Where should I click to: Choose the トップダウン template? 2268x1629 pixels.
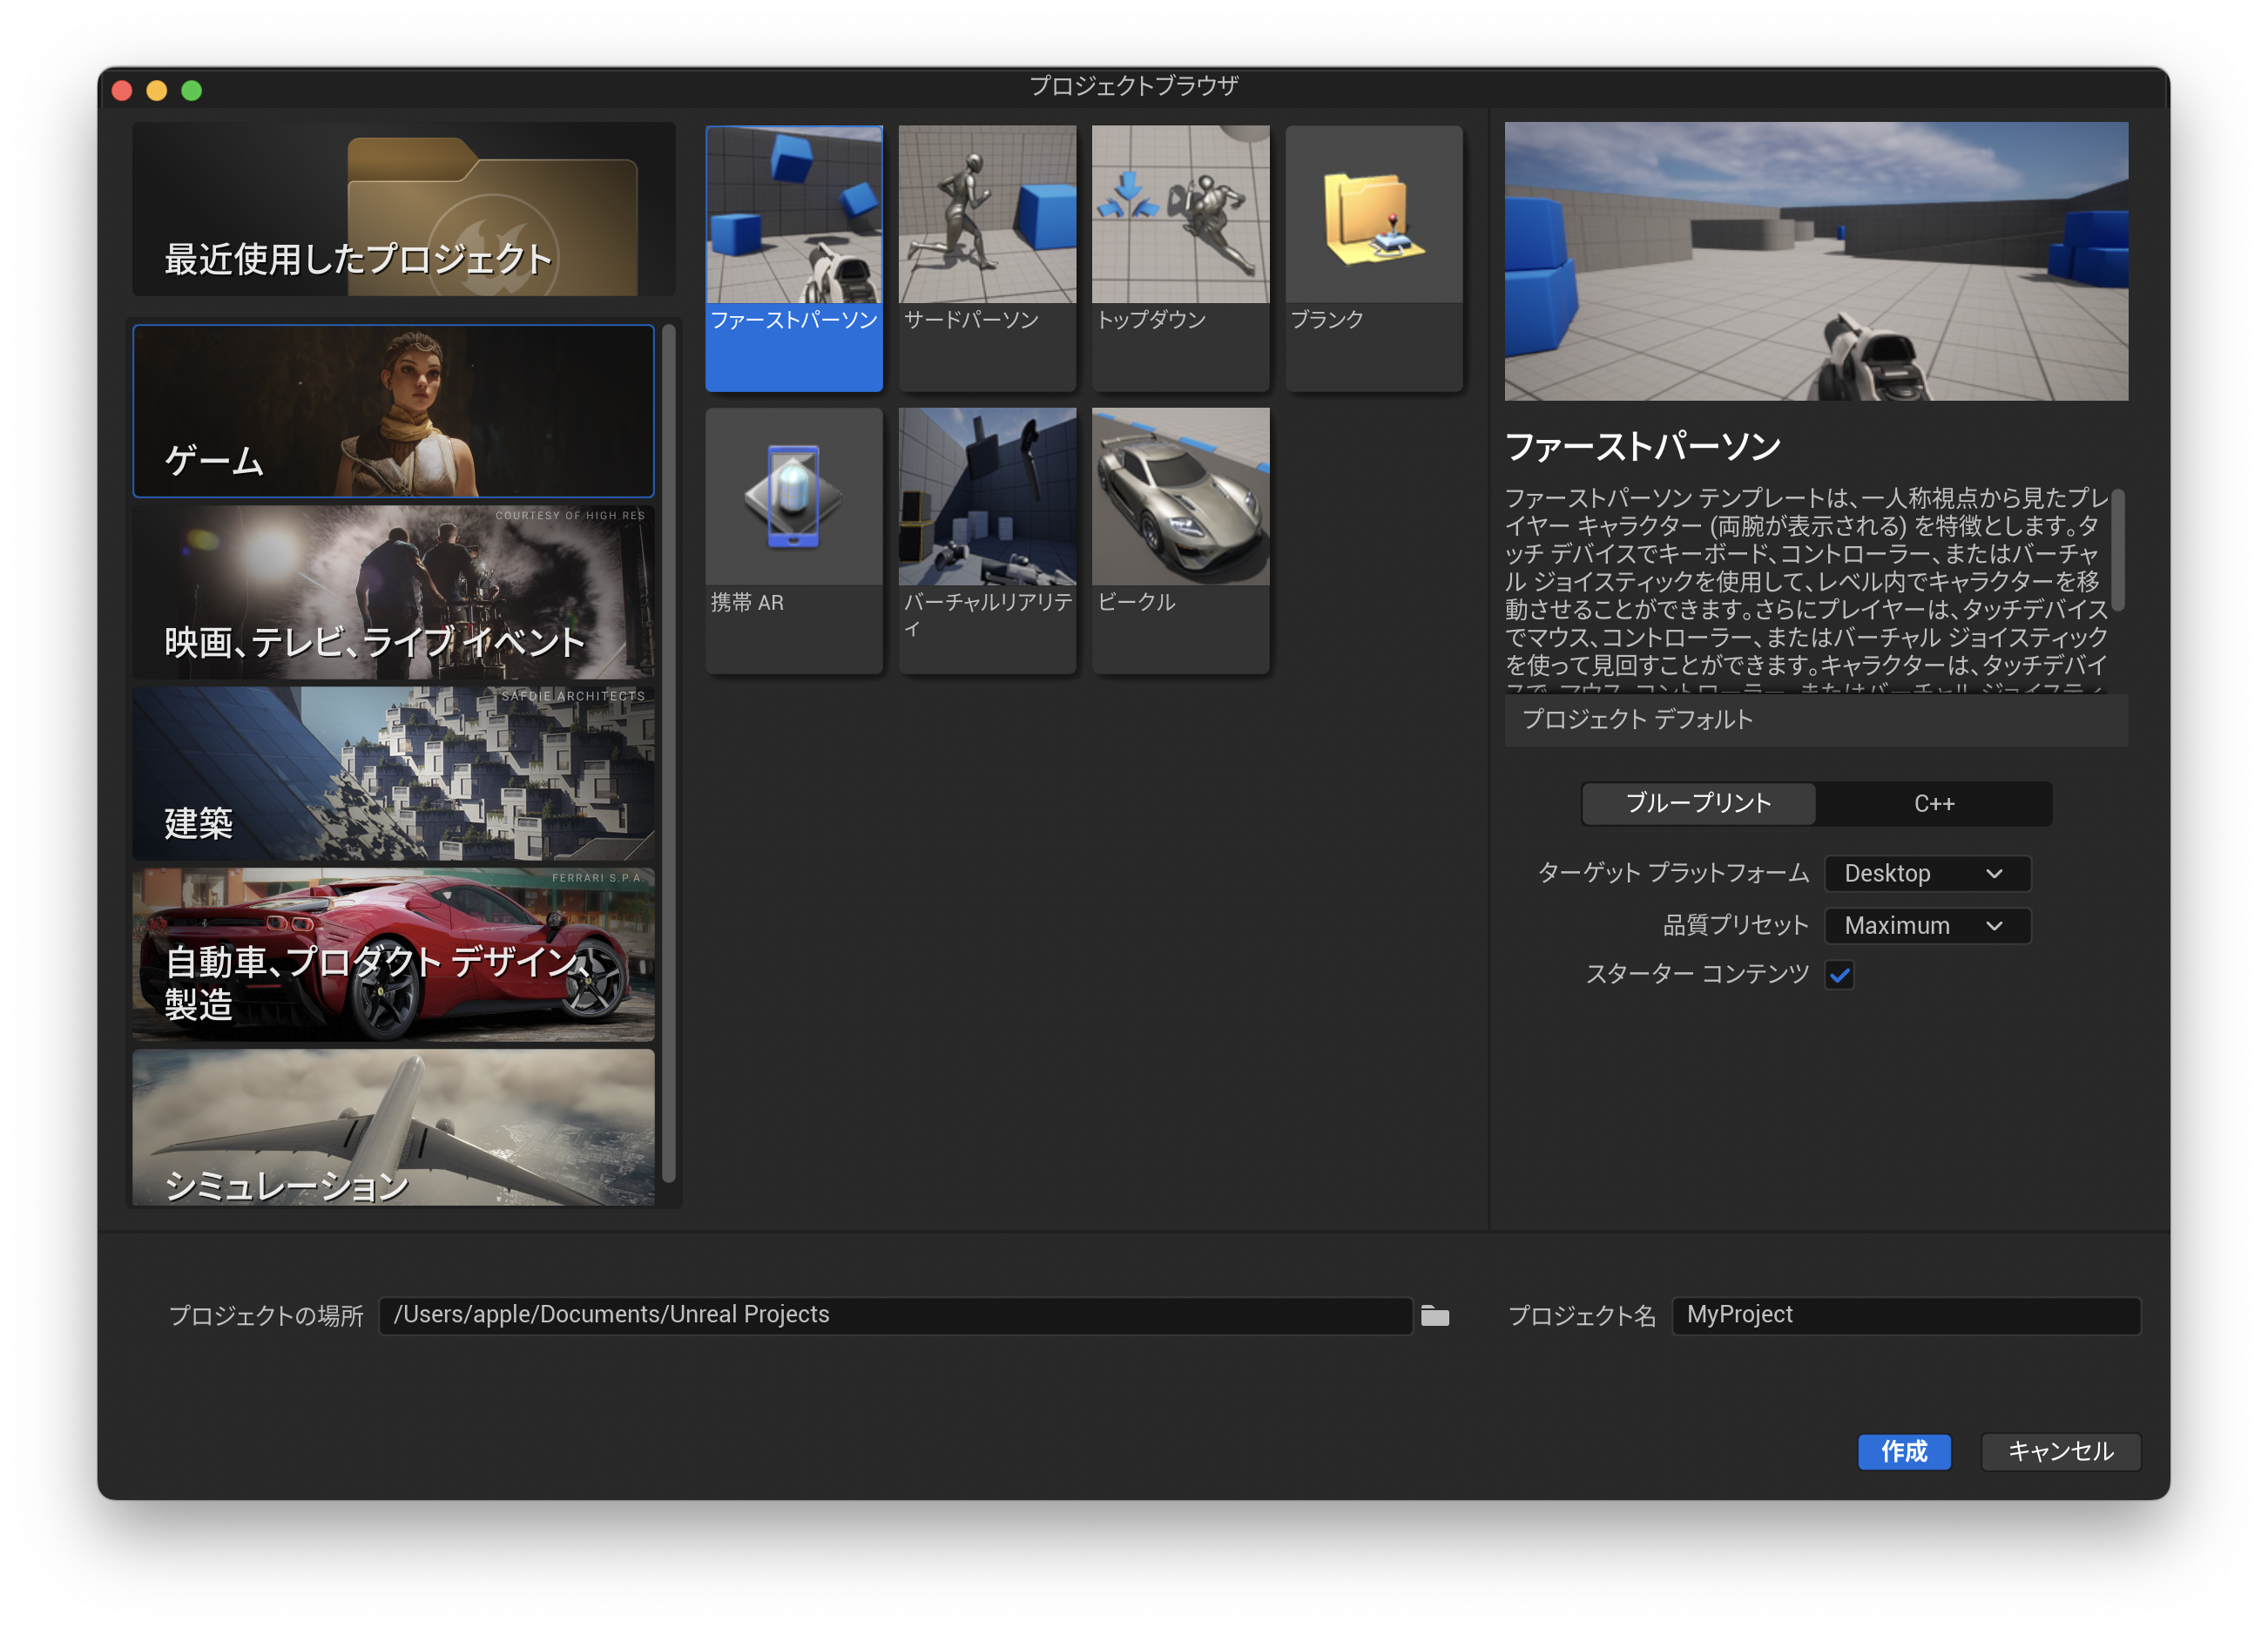1180,258
